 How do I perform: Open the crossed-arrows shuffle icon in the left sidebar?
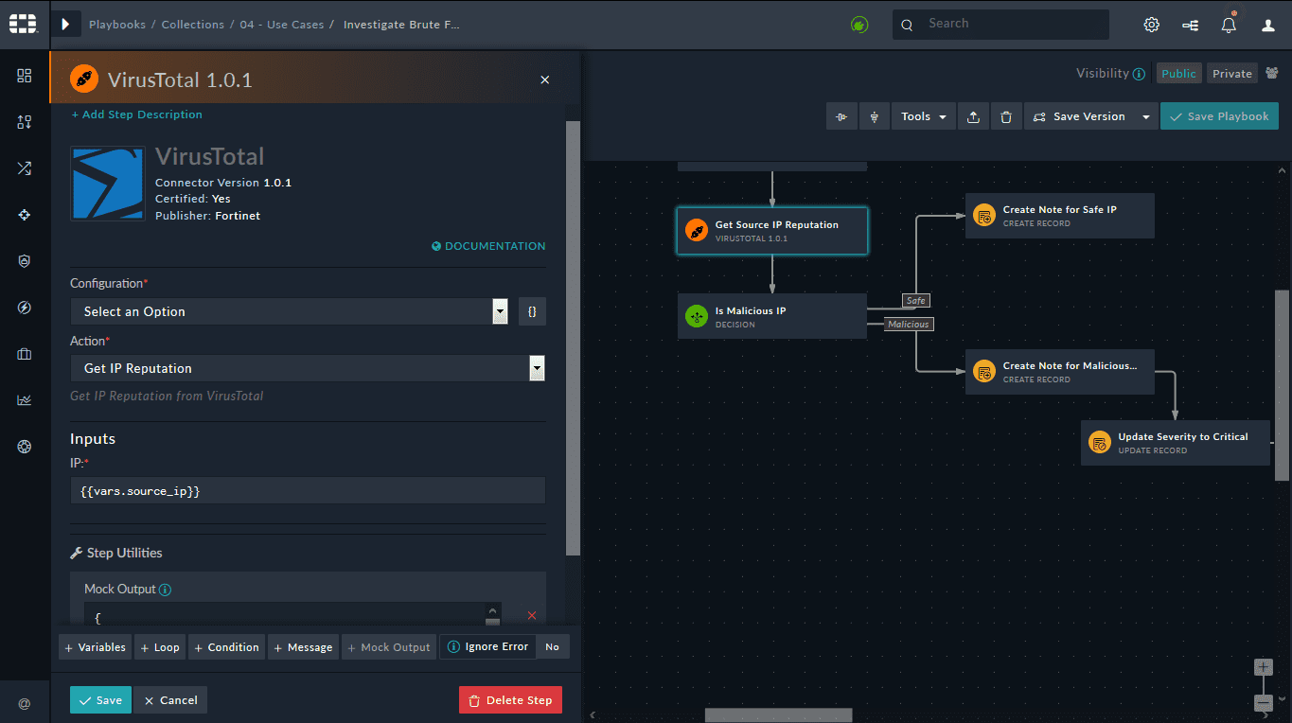click(25, 168)
